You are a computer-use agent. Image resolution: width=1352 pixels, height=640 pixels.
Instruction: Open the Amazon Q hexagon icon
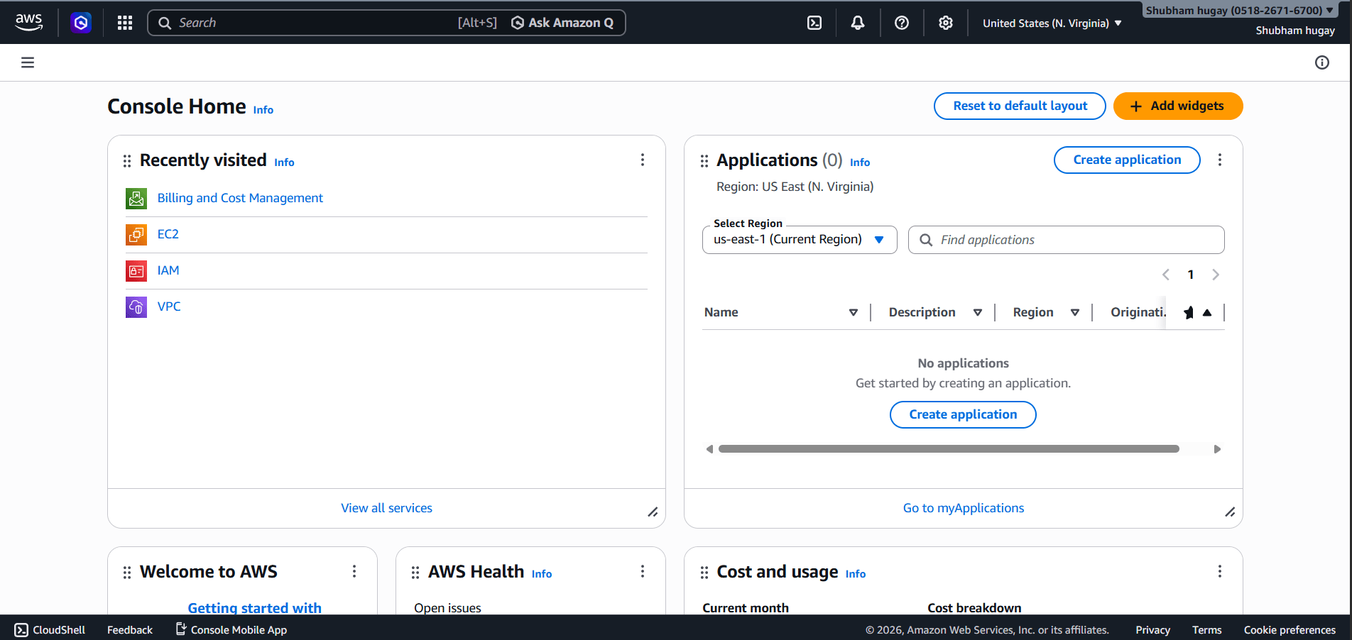pos(81,23)
